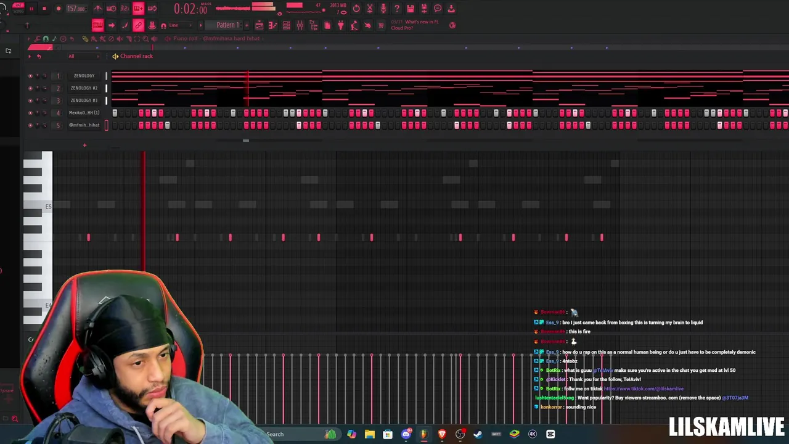Select the highlighted piano-keys typing keyboard icon

pyautogui.click(x=98, y=25)
